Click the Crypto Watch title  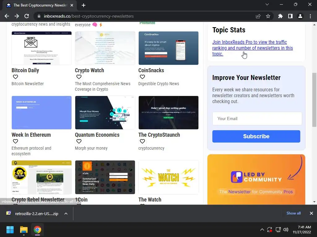coord(89,70)
